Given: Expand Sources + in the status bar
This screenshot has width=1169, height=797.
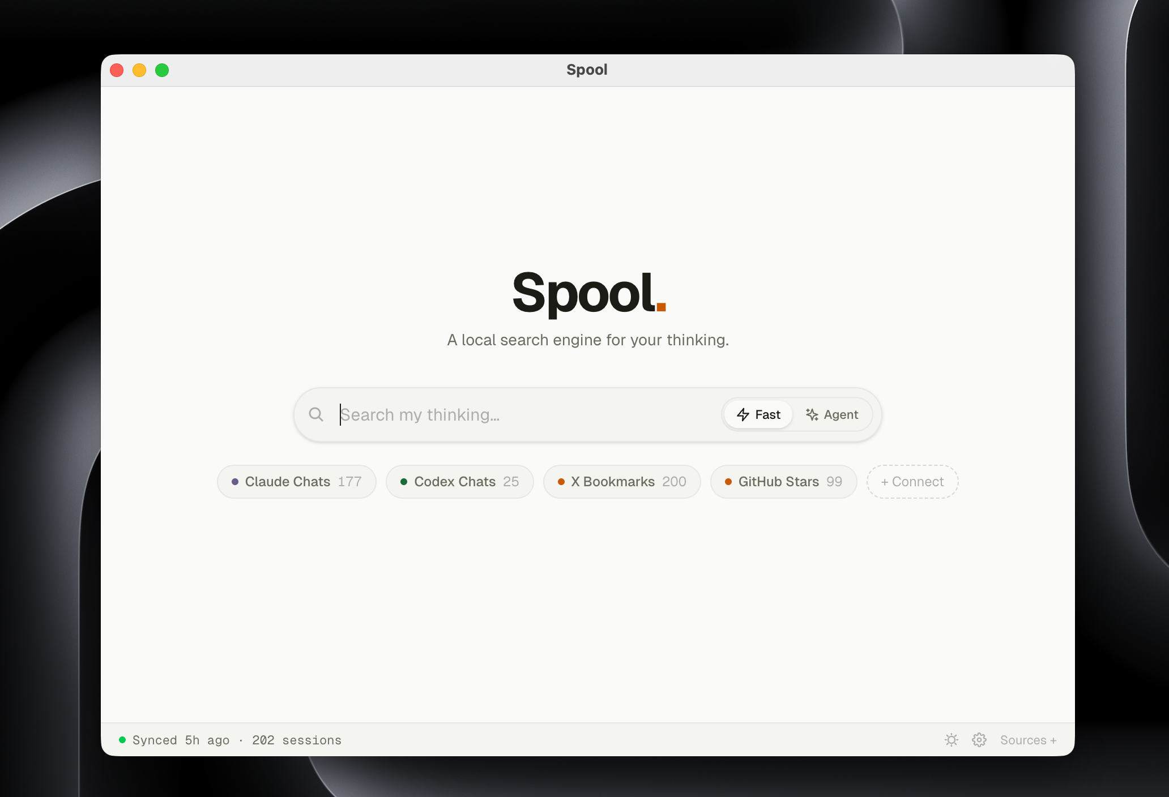Looking at the screenshot, I should pyautogui.click(x=1028, y=740).
